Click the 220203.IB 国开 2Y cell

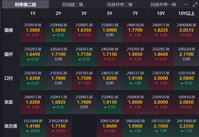point(59,54)
